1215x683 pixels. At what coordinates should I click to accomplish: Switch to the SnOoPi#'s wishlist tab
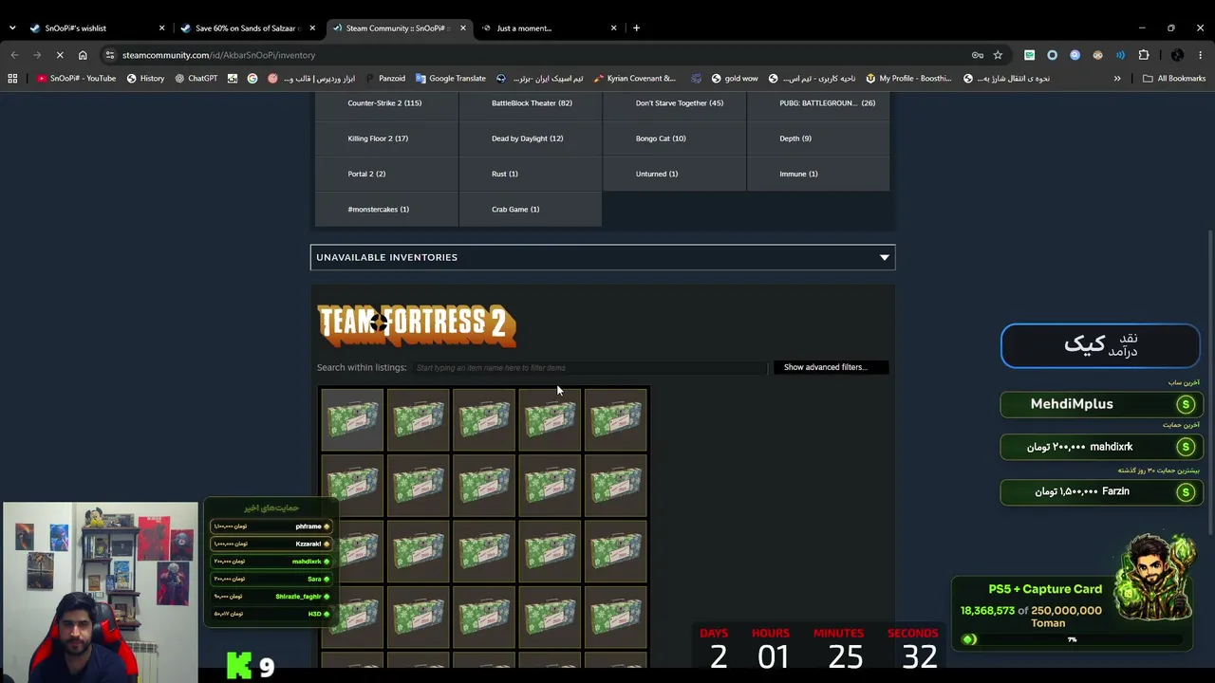[96, 28]
